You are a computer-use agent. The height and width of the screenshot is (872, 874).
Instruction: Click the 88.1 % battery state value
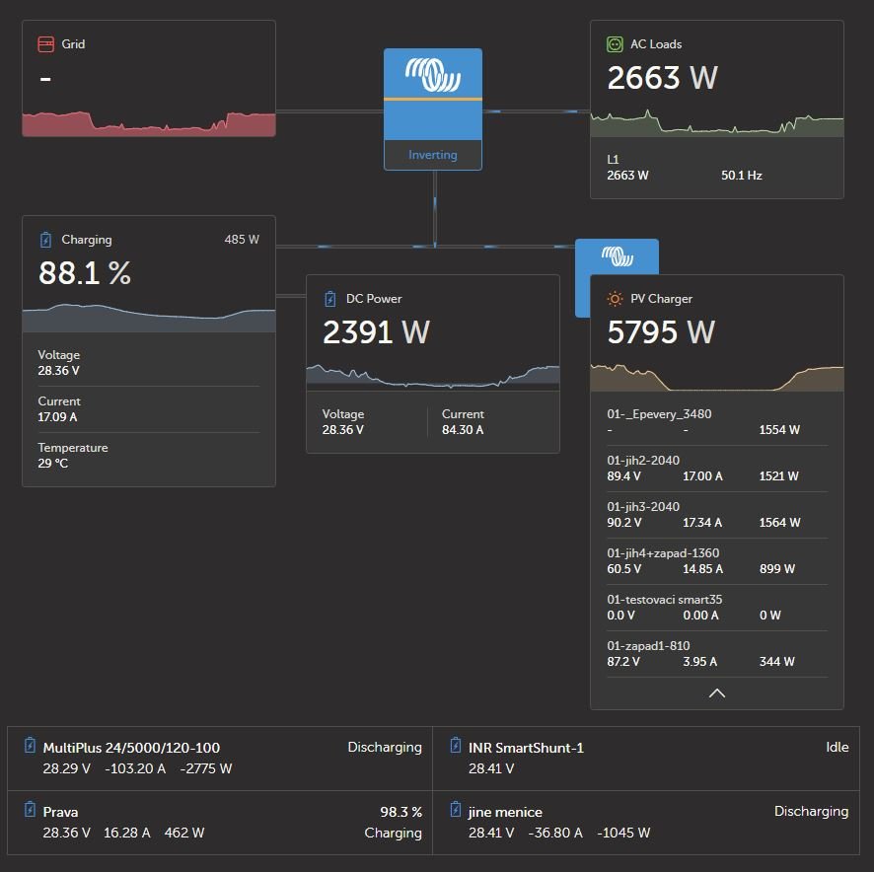point(85,274)
